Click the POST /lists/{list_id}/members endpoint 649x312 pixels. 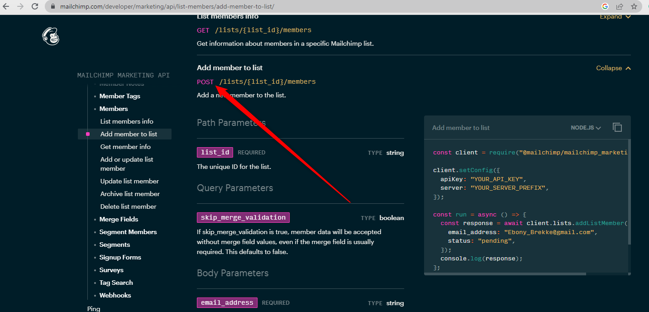point(256,82)
